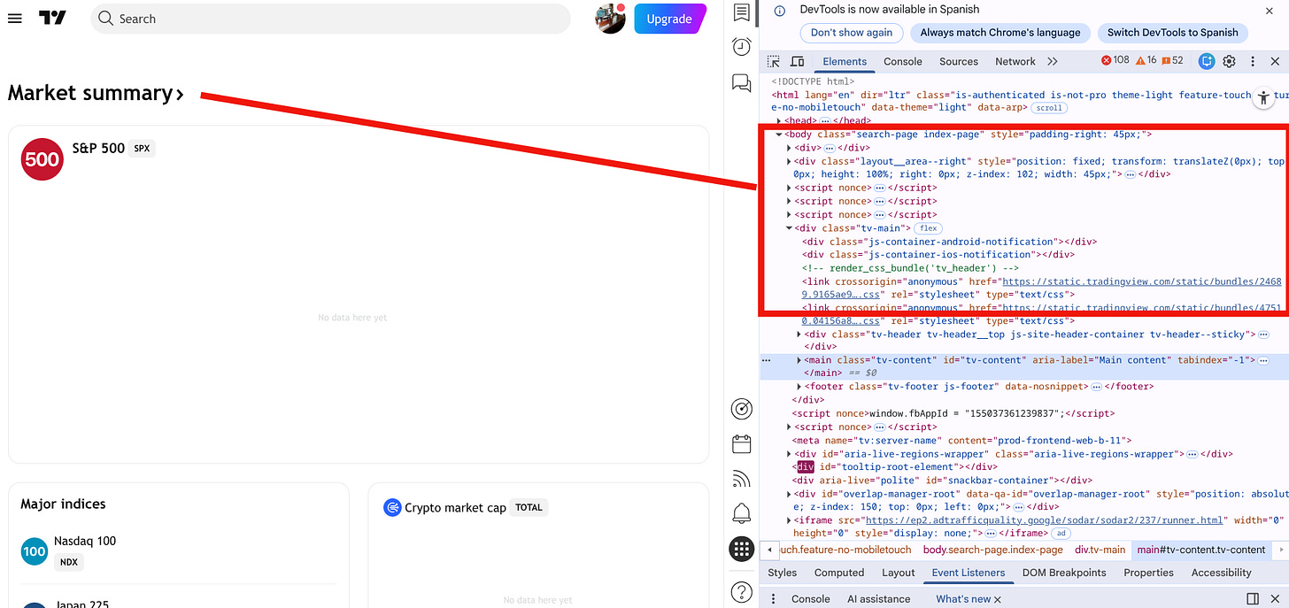Click the red errors count 108

point(1115,60)
